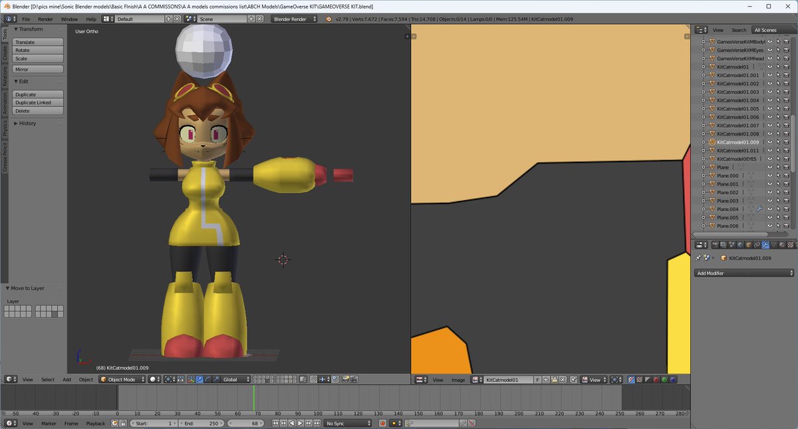The width and height of the screenshot is (798, 429).
Task: Click the OpenGL render animation clapper icon
Action: click(x=353, y=379)
